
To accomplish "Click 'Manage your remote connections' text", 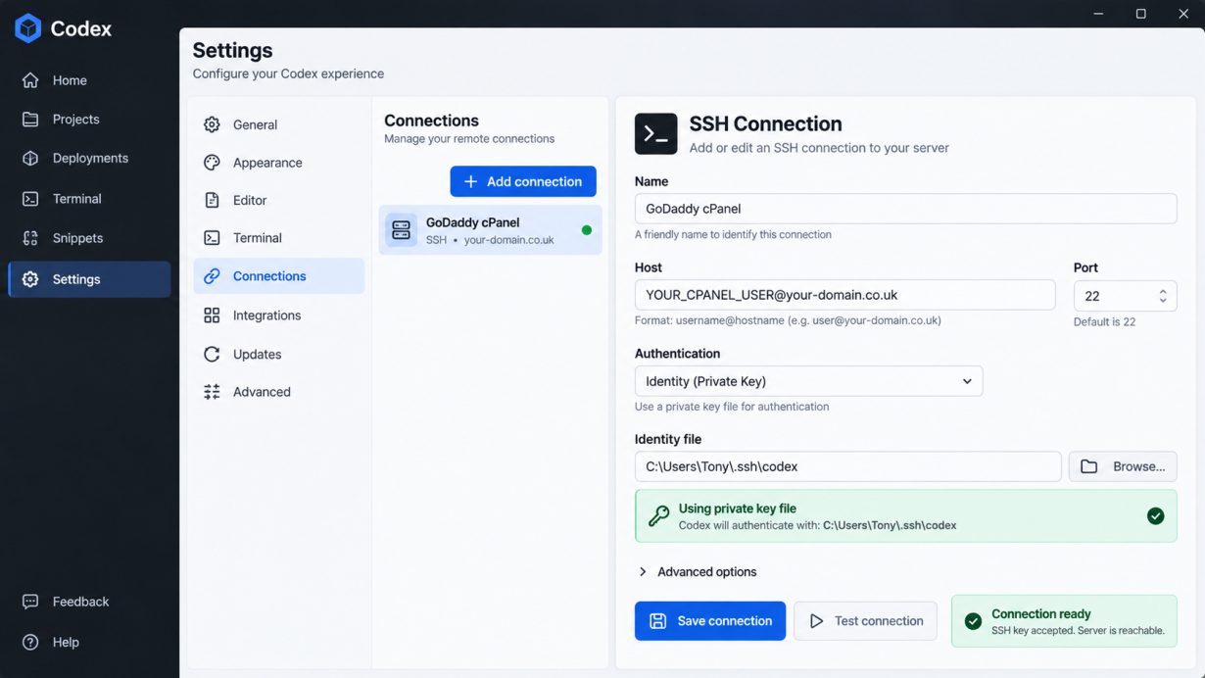I will [x=469, y=139].
